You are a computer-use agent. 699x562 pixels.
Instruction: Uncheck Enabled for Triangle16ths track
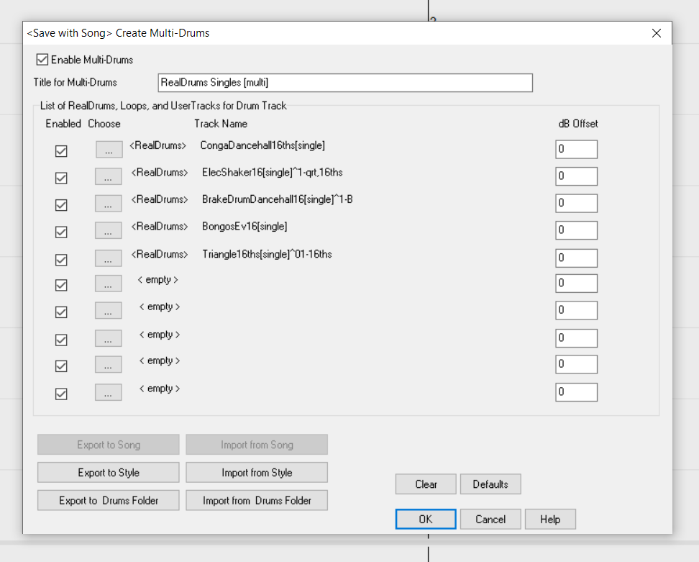(x=62, y=259)
